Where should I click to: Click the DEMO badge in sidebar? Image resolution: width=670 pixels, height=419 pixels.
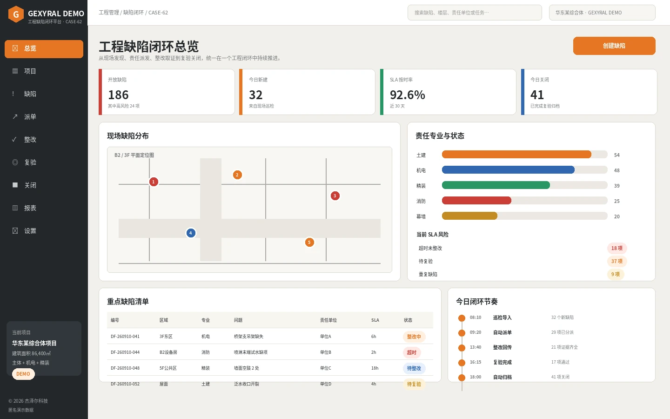pos(23,374)
